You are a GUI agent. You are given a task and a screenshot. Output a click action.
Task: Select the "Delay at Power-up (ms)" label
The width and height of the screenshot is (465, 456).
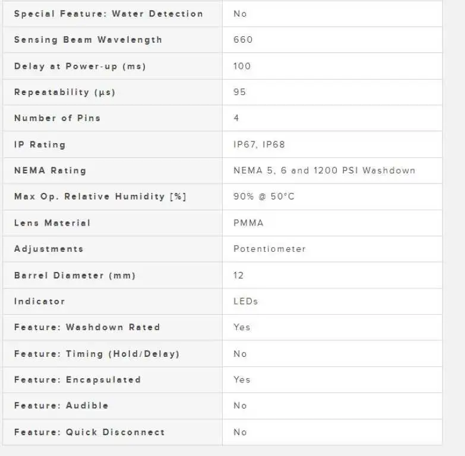(80, 66)
